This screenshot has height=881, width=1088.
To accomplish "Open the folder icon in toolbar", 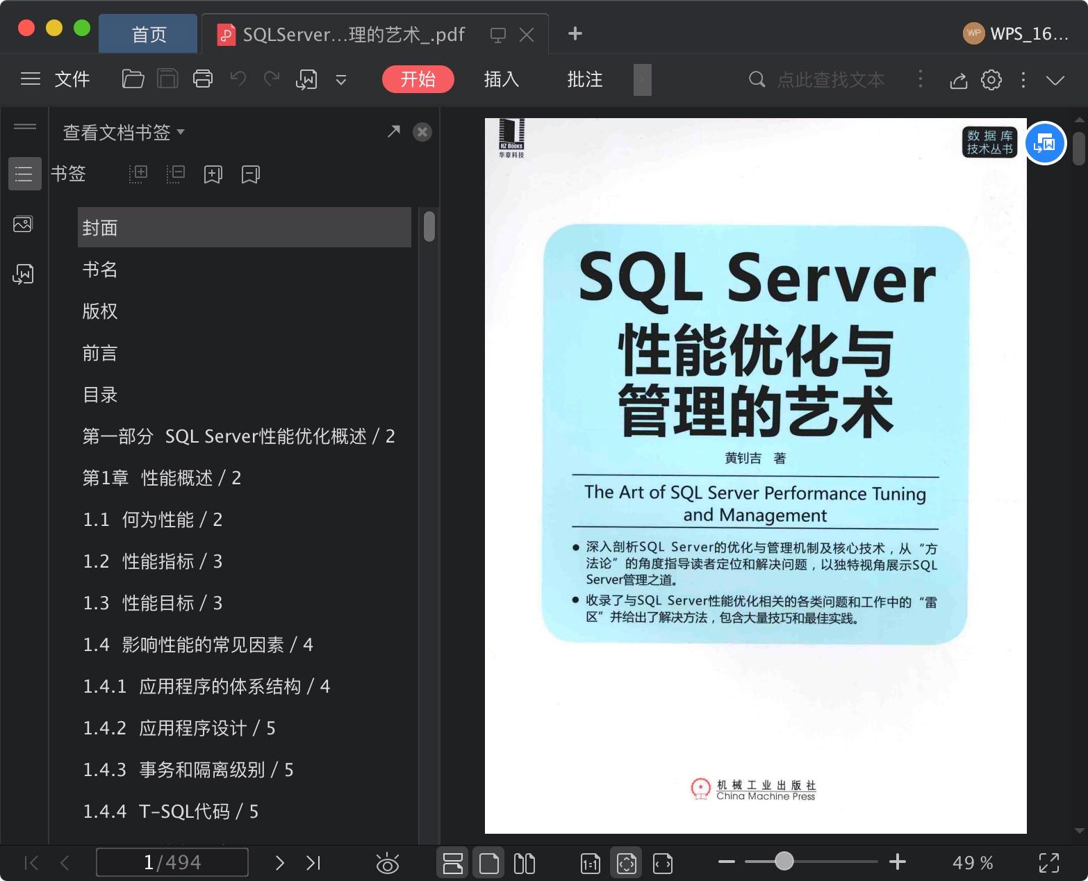I will (x=133, y=79).
